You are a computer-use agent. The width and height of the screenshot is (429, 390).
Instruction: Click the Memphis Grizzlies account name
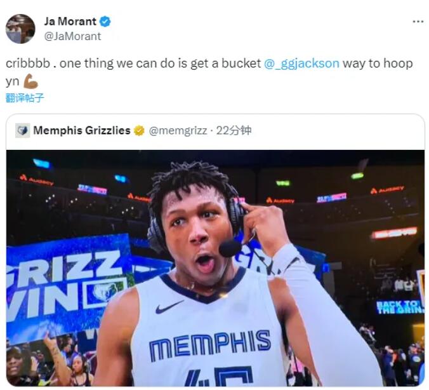coord(81,130)
